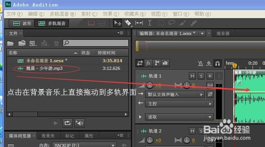Close the Files panel tab
The image size is (265, 147).
(x=21, y=33)
